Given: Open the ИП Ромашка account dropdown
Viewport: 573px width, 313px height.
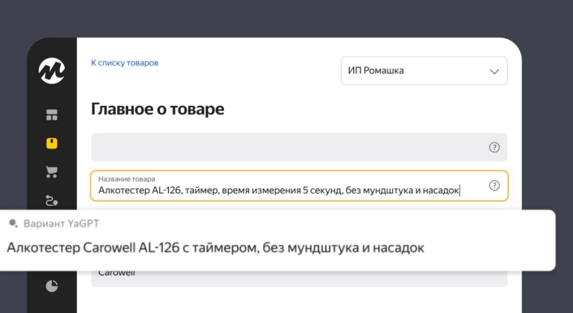Looking at the screenshot, I should (424, 71).
